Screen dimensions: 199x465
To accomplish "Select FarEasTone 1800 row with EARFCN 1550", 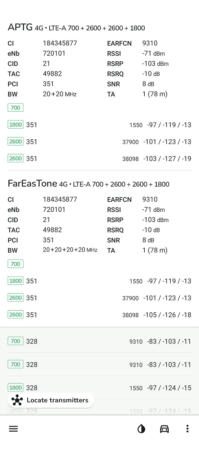I will point(99,281).
